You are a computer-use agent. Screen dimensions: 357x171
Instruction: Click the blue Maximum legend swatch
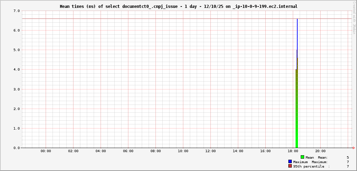click(x=290, y=161)
